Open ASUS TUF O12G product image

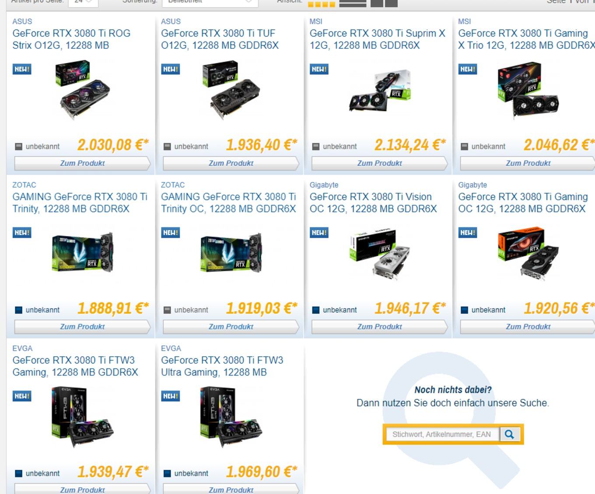[231, 90]
